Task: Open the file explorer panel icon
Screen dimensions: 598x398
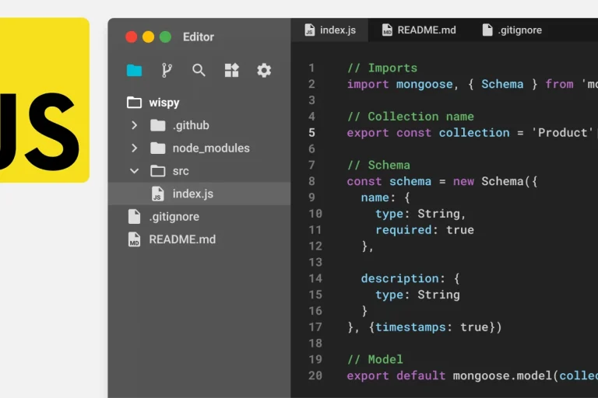Action: [x=134, y=71]
